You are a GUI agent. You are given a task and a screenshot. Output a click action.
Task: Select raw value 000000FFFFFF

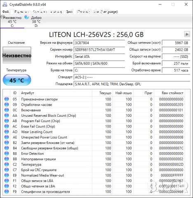pyautogui.click(x=172, y=175)
